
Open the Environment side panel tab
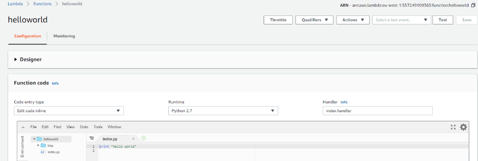point(22,147)
